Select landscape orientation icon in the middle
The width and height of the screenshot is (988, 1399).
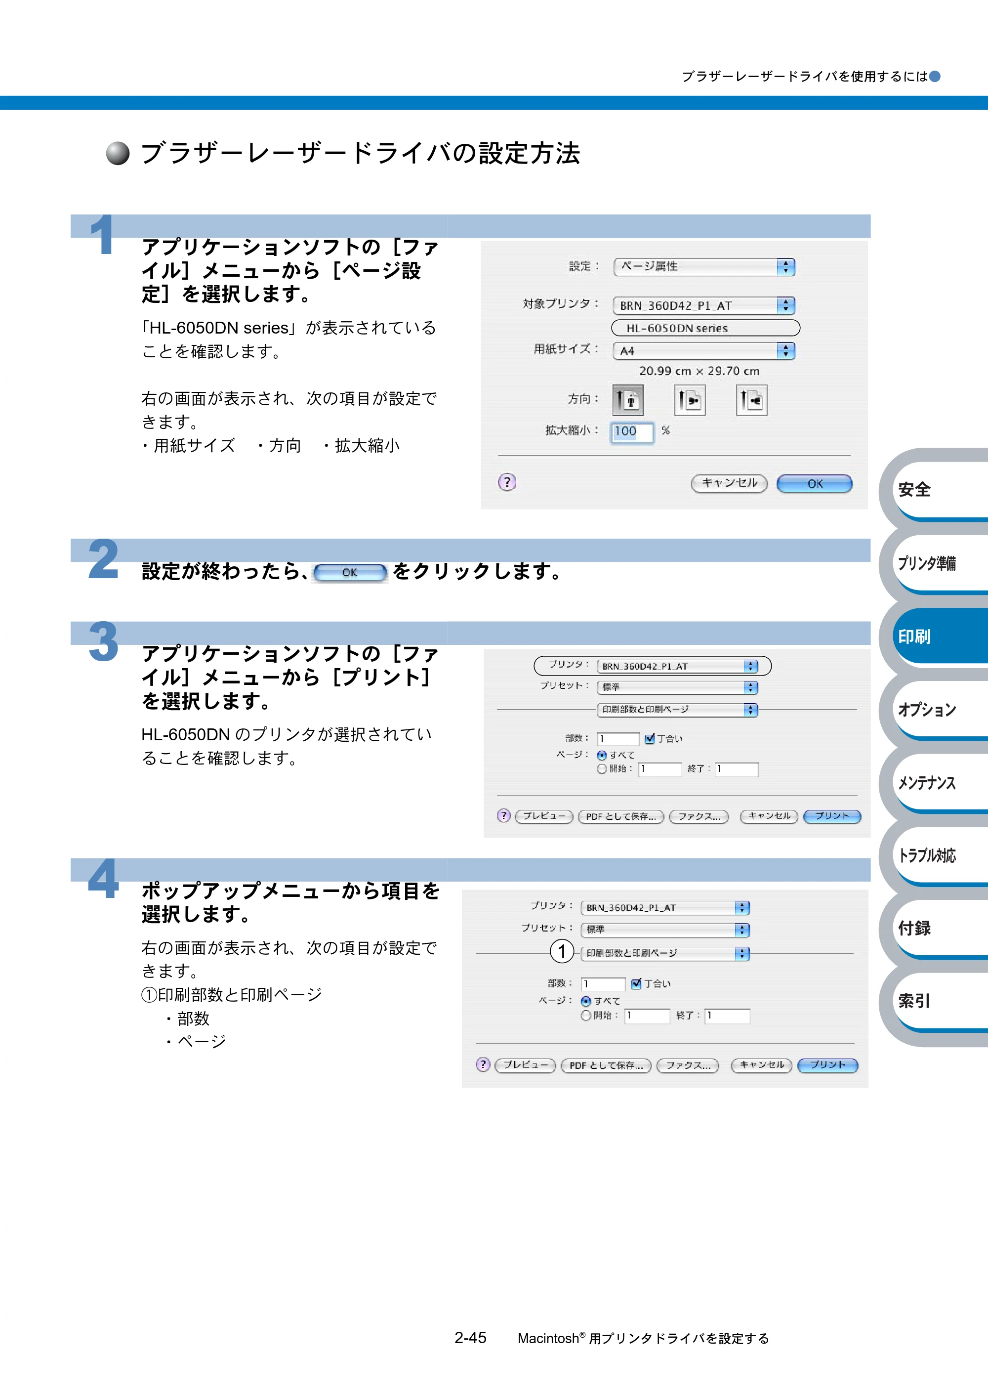690,400
